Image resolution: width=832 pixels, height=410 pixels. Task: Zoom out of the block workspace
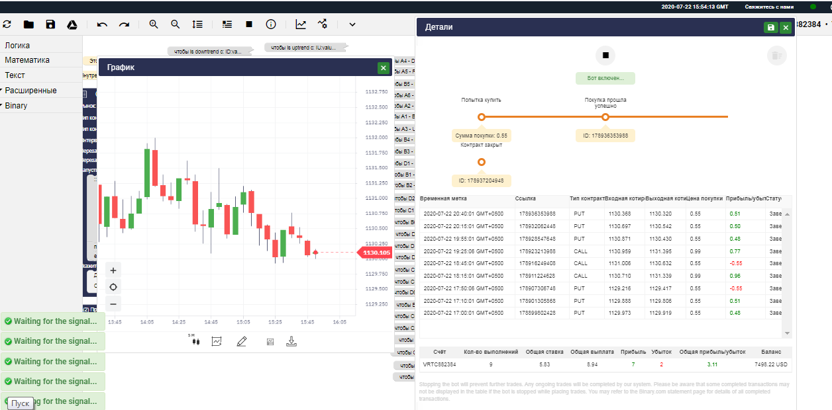176,24
